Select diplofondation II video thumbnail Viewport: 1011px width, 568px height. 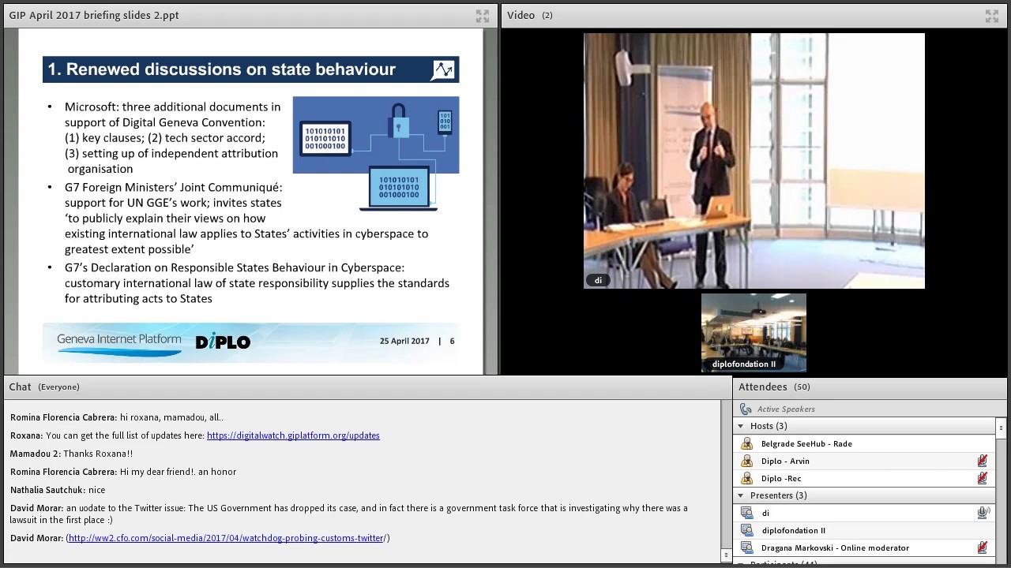754,332
